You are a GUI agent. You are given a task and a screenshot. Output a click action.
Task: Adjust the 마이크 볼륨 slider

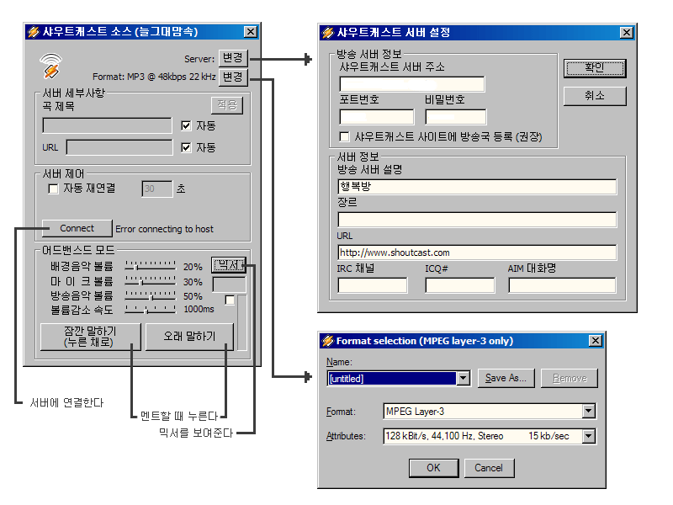pyautogui.click(x=151, y=281)
